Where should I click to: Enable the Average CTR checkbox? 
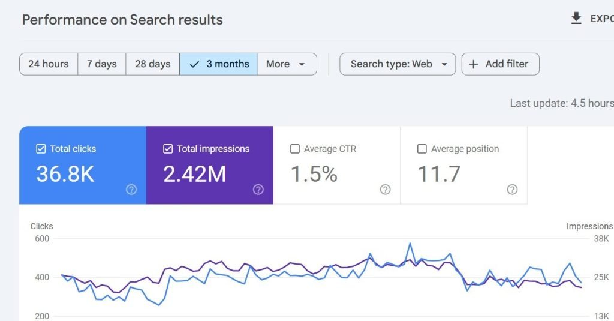tap(295, 149)
